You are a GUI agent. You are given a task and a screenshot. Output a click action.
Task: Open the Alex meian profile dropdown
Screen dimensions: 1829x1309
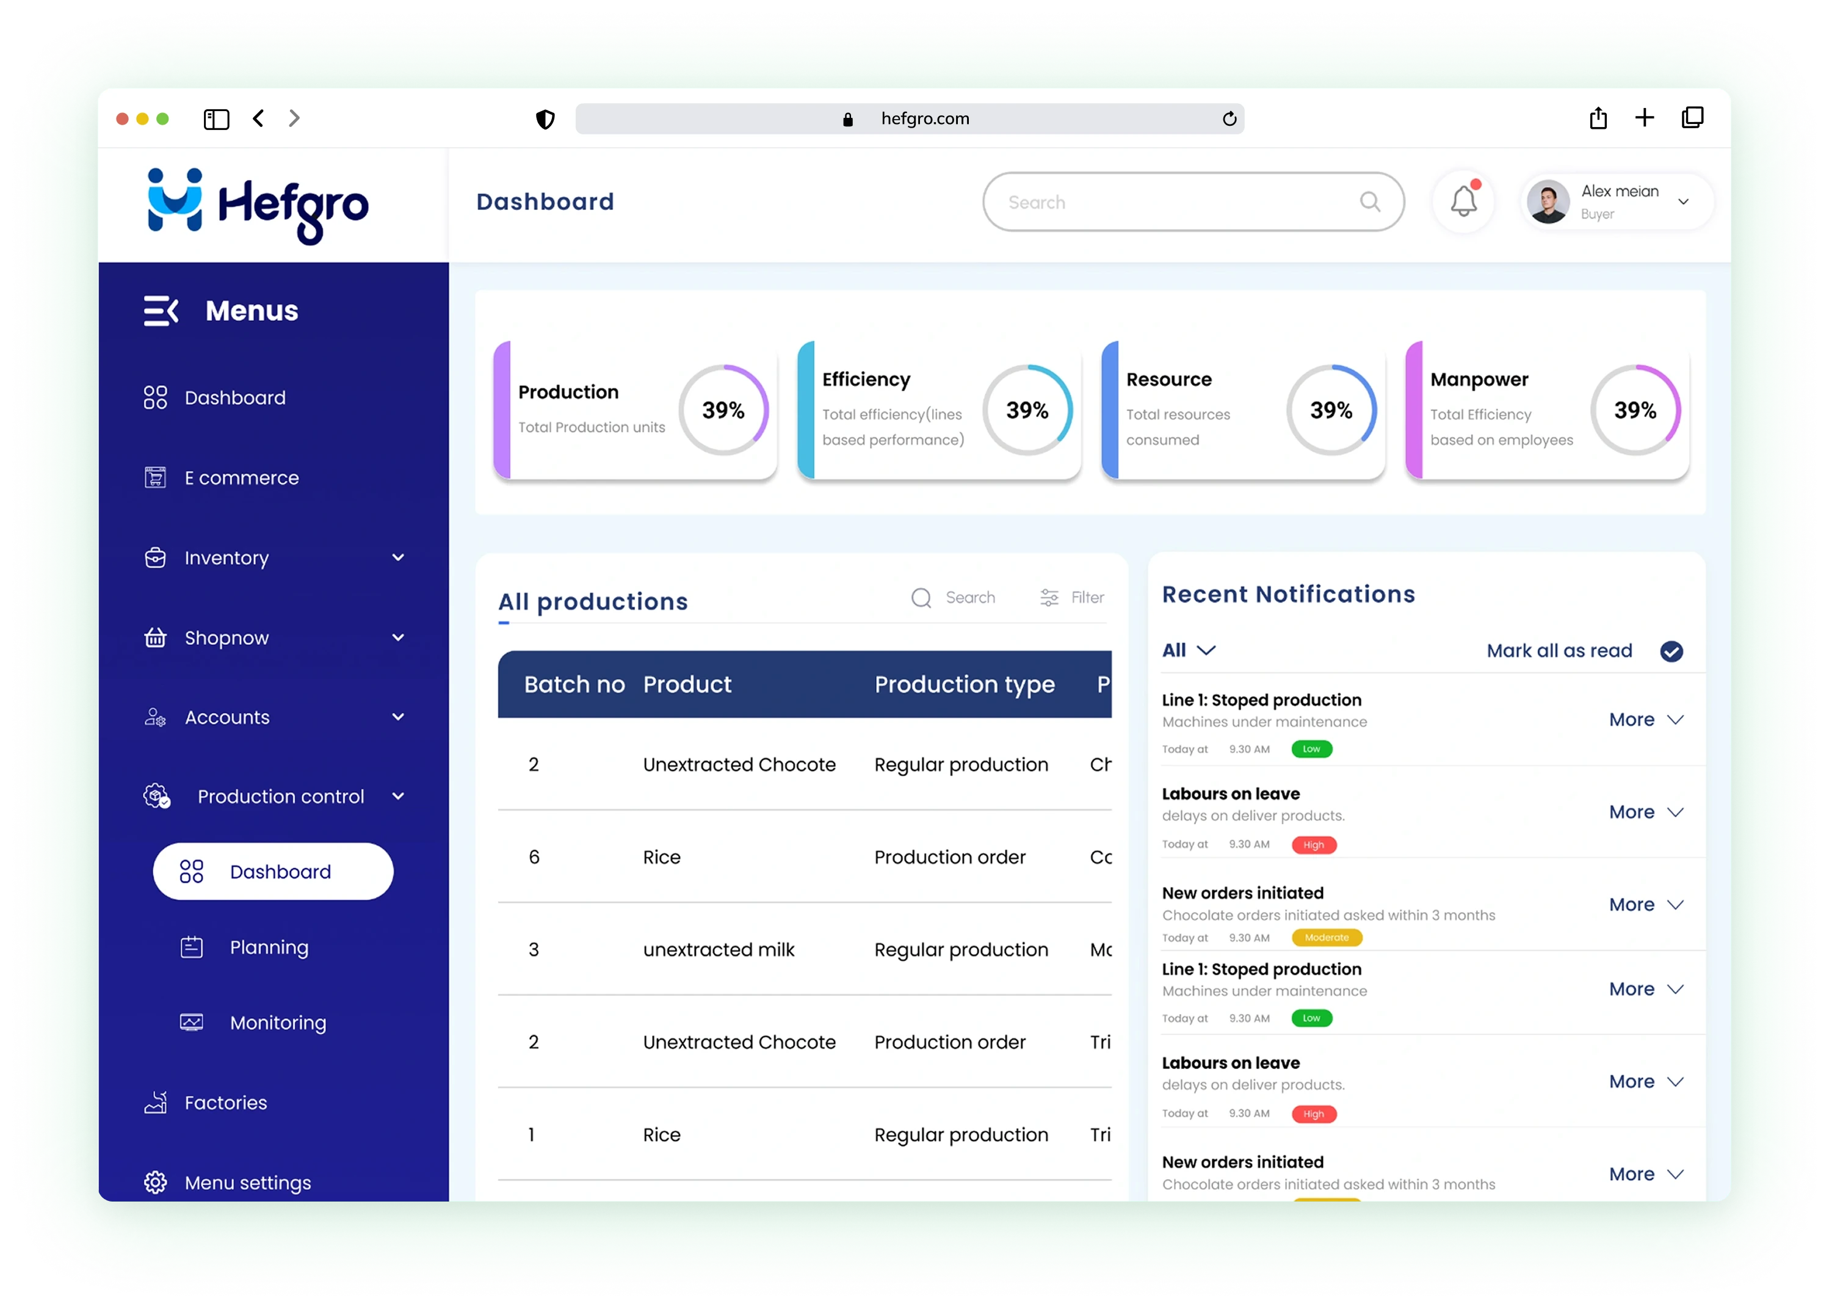click(1683, 201)
